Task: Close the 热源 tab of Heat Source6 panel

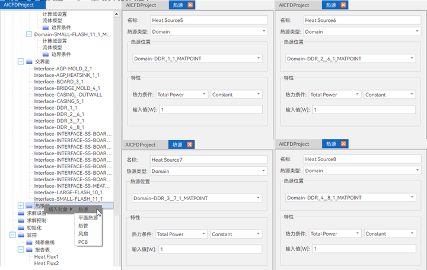Action: tap(343, 5)
